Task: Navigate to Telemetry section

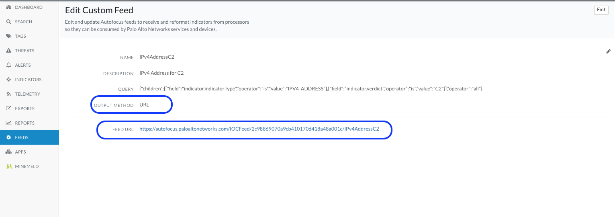Action: coord(29,94)
